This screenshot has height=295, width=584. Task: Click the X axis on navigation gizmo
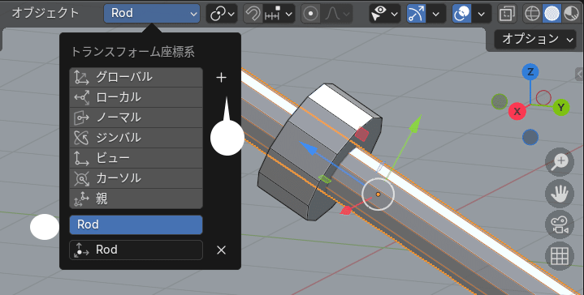pos(517,111)
